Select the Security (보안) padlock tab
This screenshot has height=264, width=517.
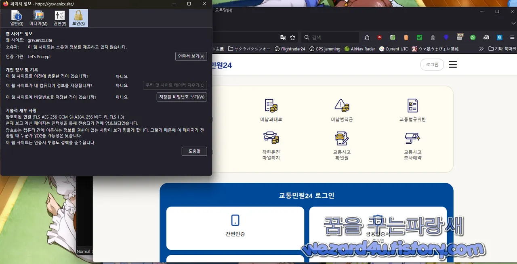(x=78, y=18)
